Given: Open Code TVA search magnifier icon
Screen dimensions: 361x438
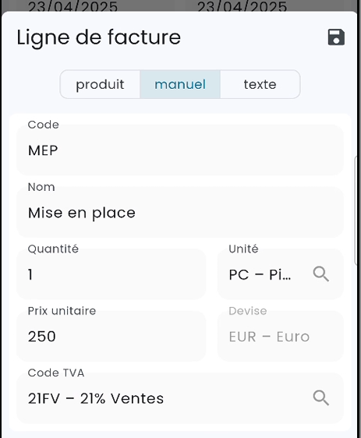Looking at the screenshot, I should click(320, 397).
